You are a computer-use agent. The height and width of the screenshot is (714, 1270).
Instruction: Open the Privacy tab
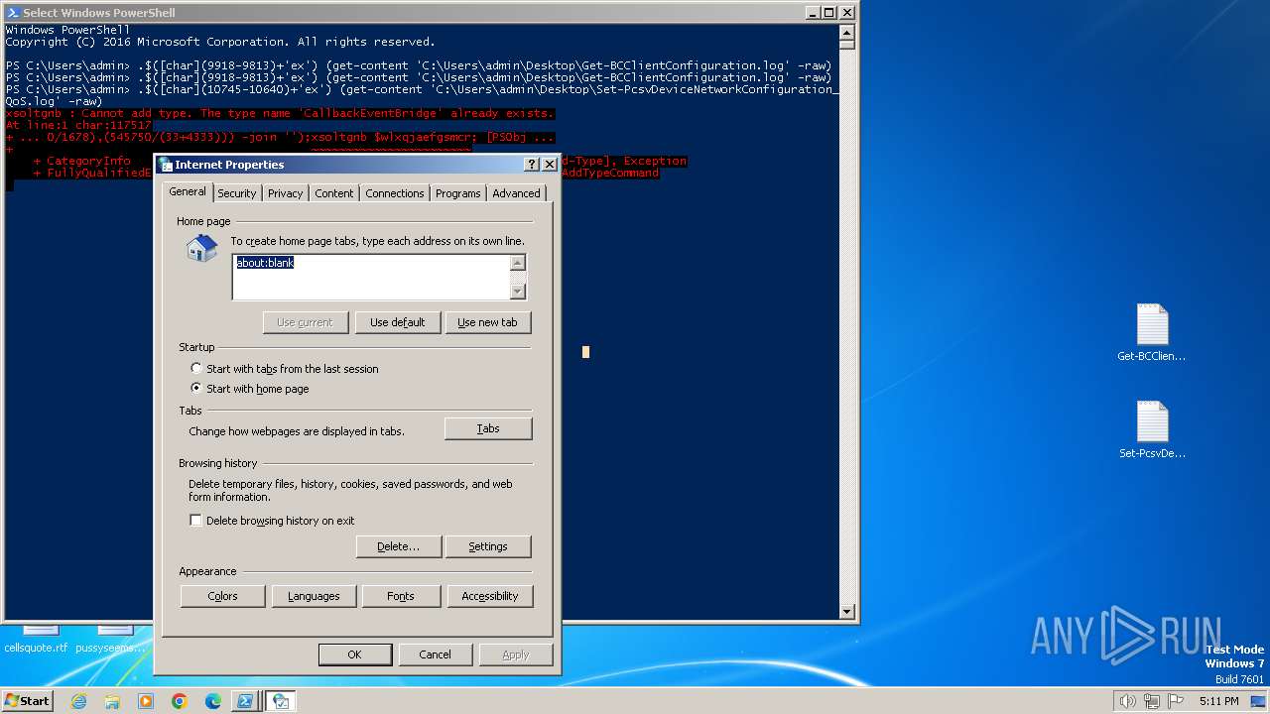pyautogui.click(x=285, y=193)
